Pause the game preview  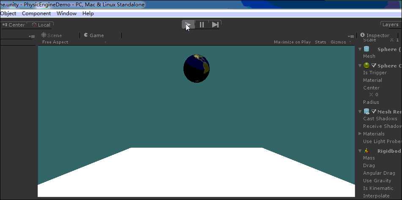click(x=202, y=24)
